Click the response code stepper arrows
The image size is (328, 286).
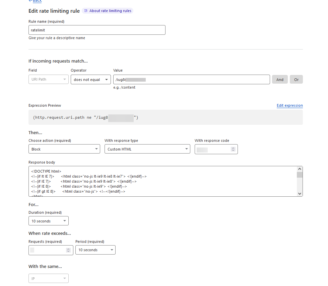tap(233, 149)
